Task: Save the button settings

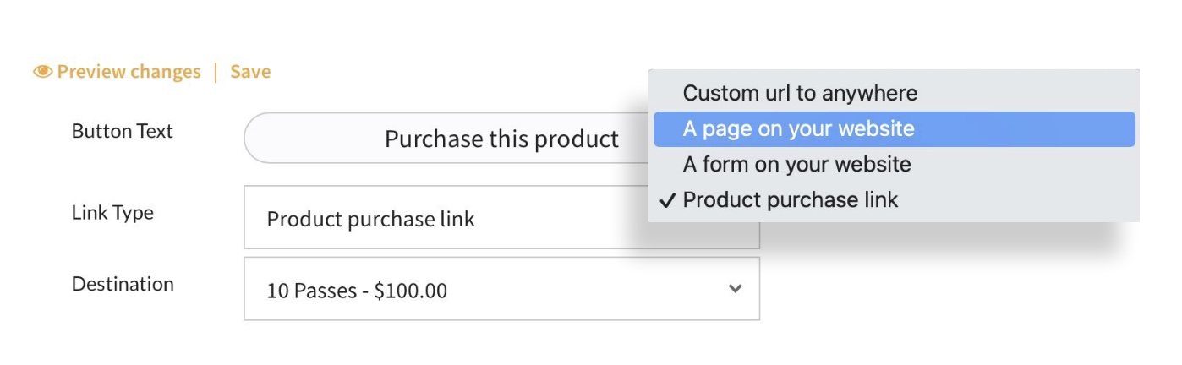Action: (x=250, y=72)
